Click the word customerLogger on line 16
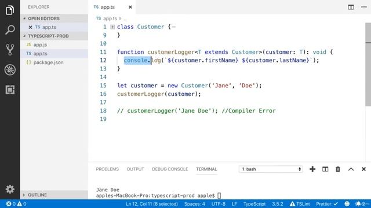 (x=140, y=94)
